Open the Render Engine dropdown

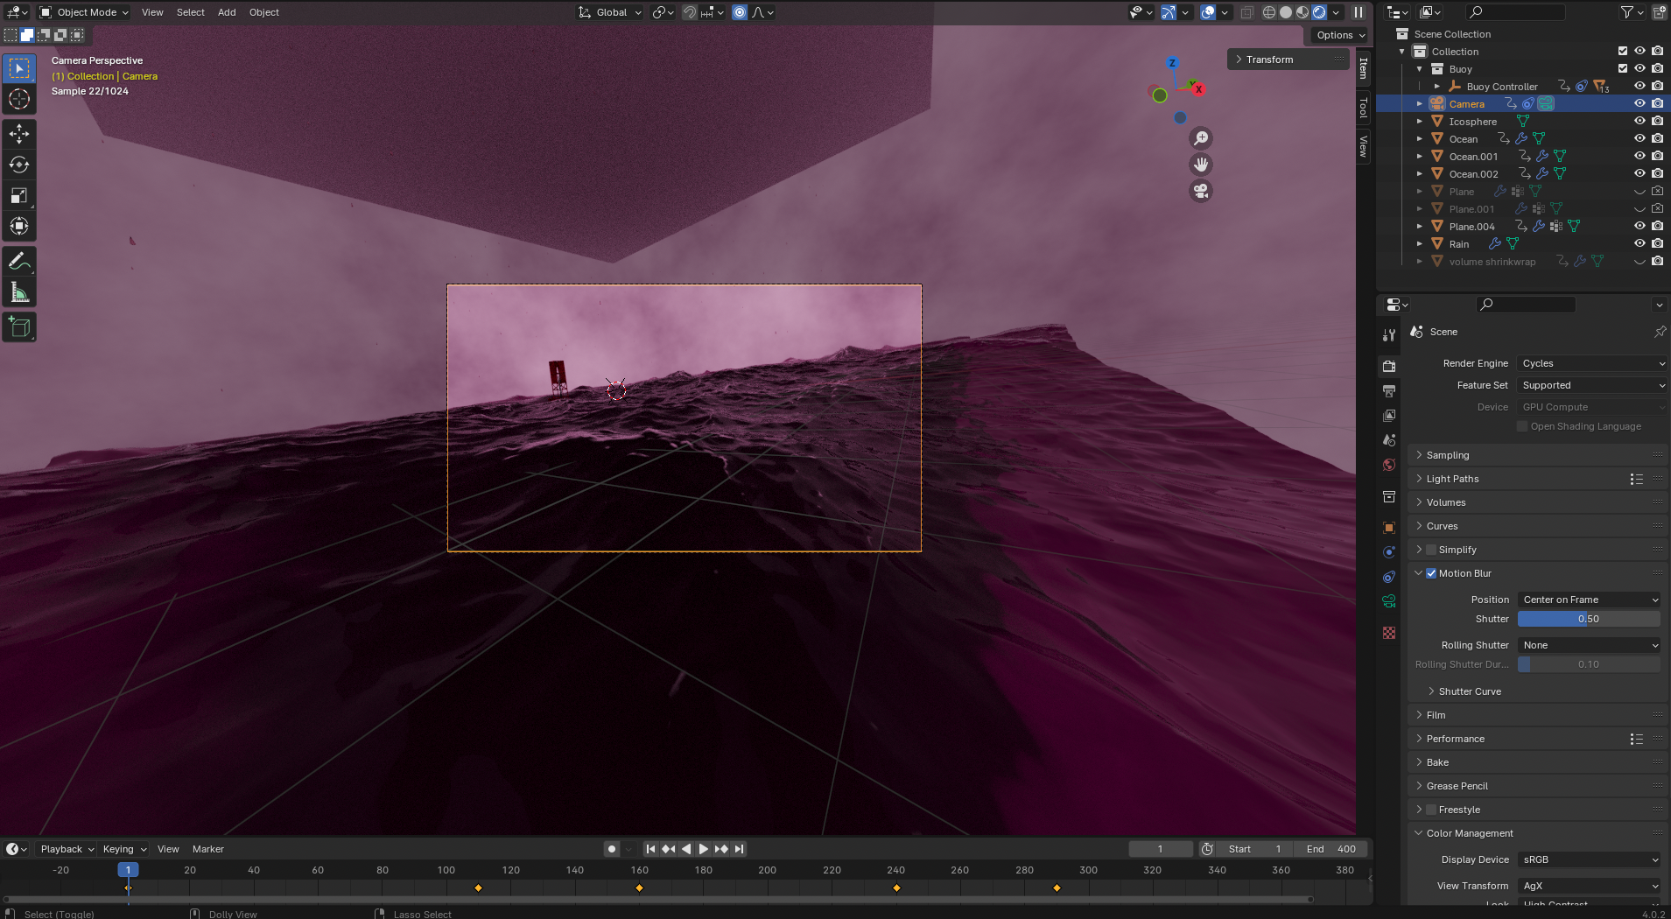click(1592, 363)
